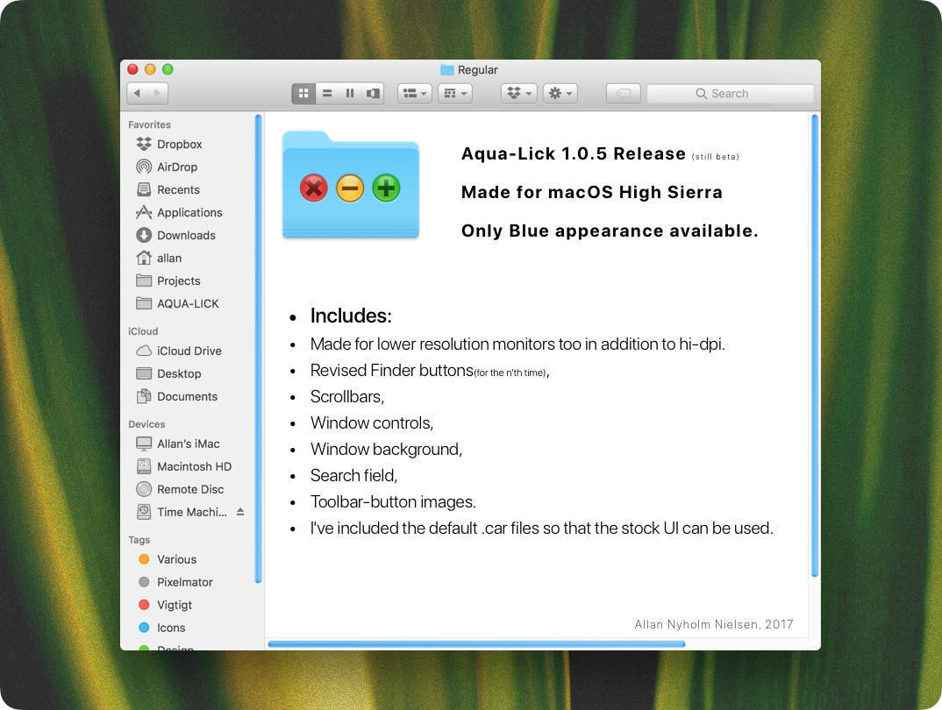This screenshot has width=942, height=710.
Task: Select the red Vigtigt tag
Action: pos(191,605)
